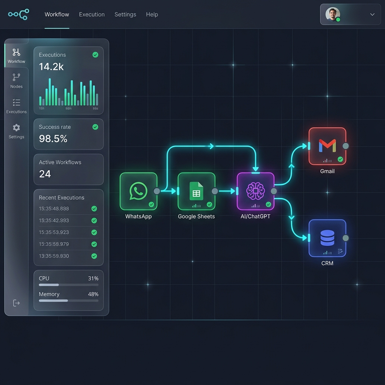Click status check for 15:35:48.898 execution
Screen dimensions: 385x385
[x=94, y=209]
